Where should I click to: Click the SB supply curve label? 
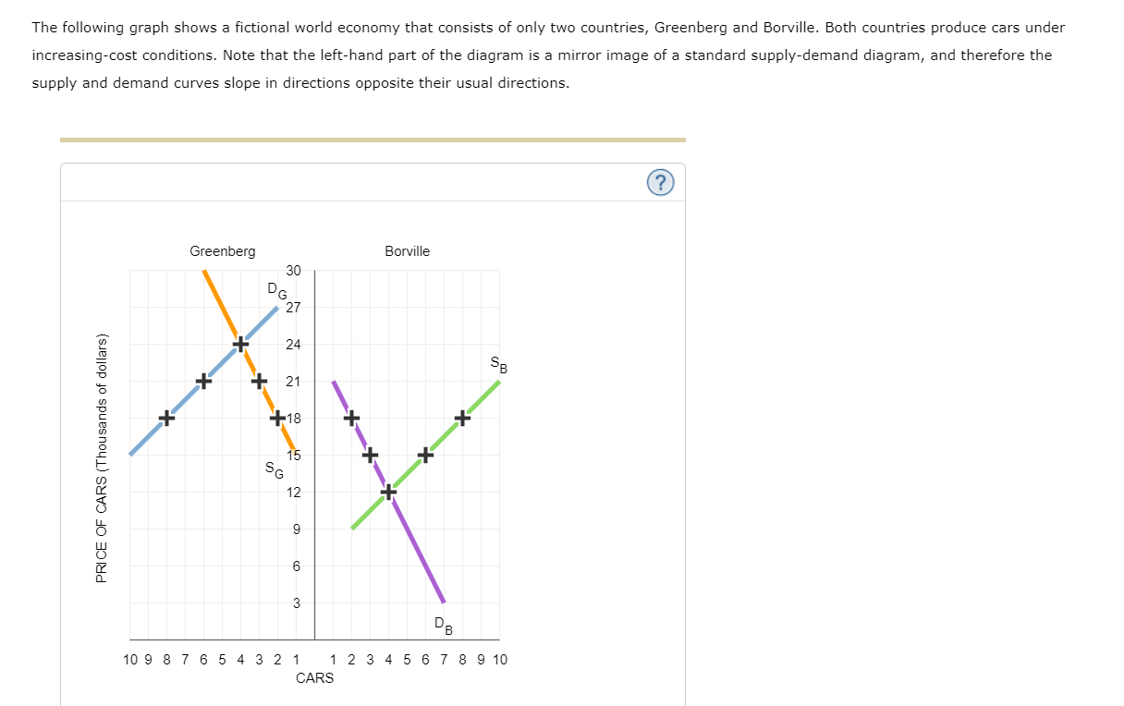click(496, 362)
